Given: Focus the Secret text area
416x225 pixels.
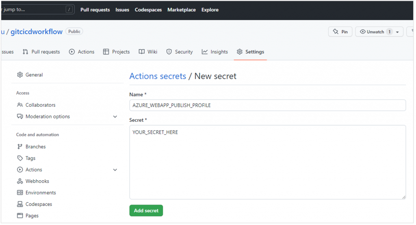Looking at the screenshot, I should click(267, 162).
